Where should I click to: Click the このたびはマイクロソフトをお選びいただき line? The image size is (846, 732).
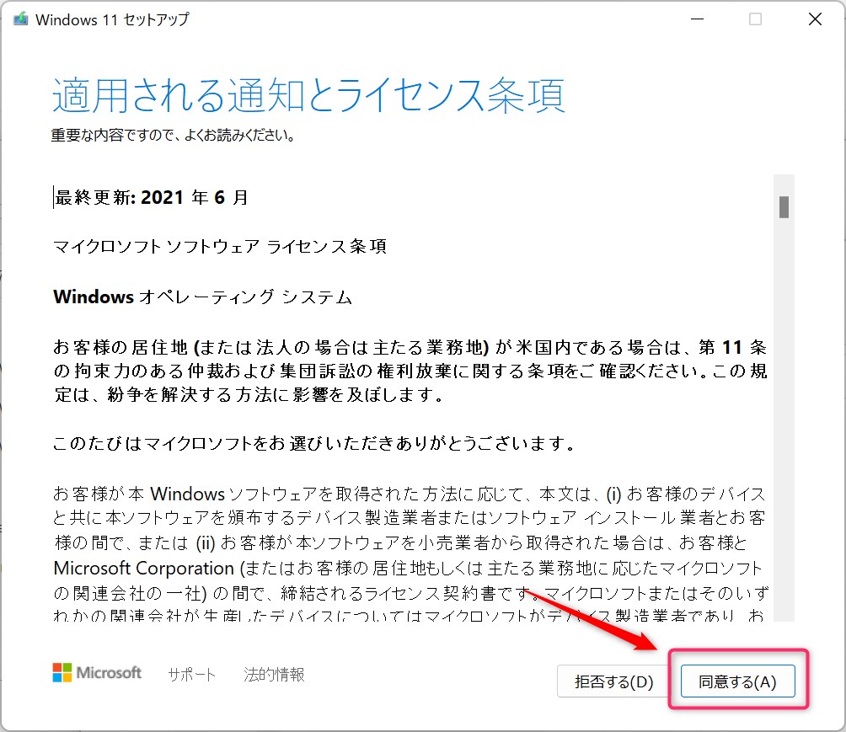314,443
